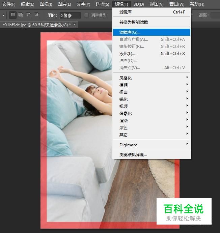
Task: Open the 3D(D) menu
Action: [x=139, y=4]
